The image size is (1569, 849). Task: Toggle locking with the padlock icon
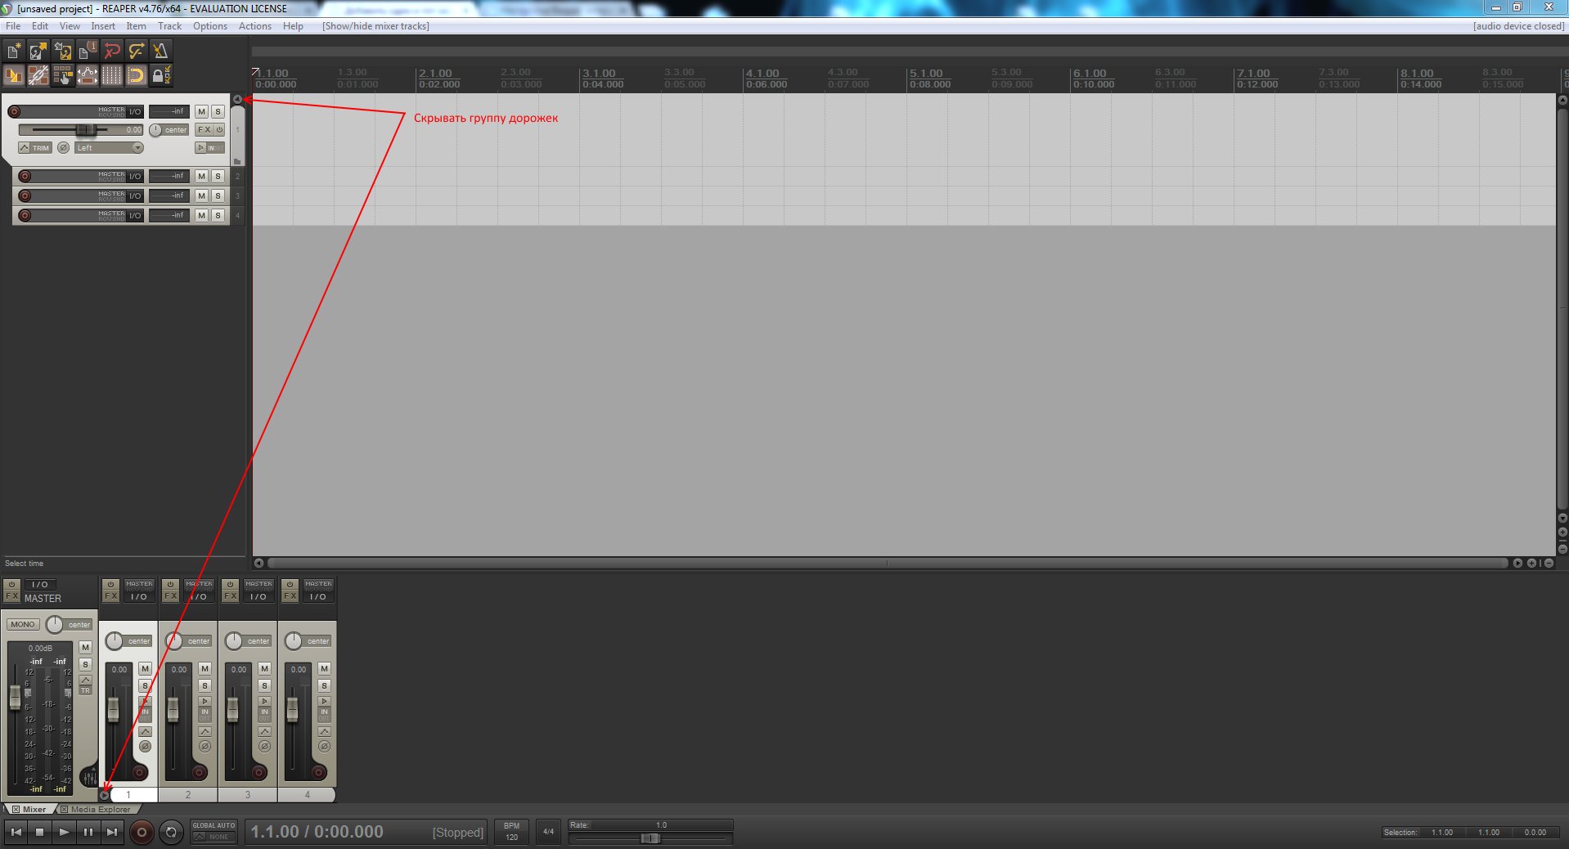[161, 76]
